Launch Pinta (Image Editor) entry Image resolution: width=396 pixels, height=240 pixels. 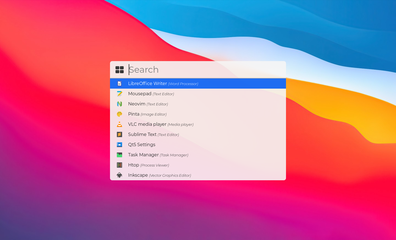[x=198, y=114]
